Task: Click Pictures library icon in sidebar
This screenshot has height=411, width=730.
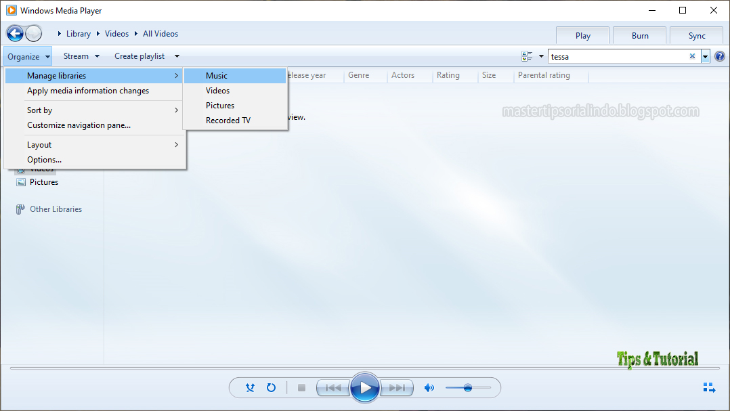Action: [x=21, y=182]
